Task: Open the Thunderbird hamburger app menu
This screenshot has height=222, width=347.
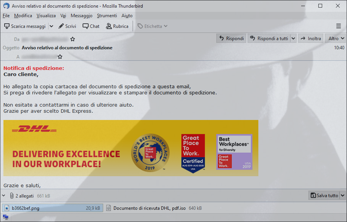Action: 338,26
